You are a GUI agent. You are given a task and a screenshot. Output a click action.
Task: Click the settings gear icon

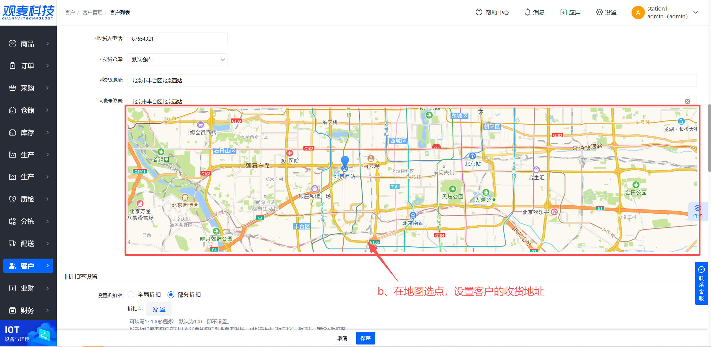[599, 12]
